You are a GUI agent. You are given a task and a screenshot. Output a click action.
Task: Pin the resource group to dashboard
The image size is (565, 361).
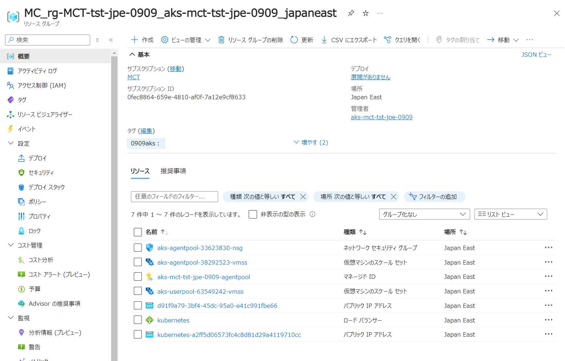tap(351, 13)
